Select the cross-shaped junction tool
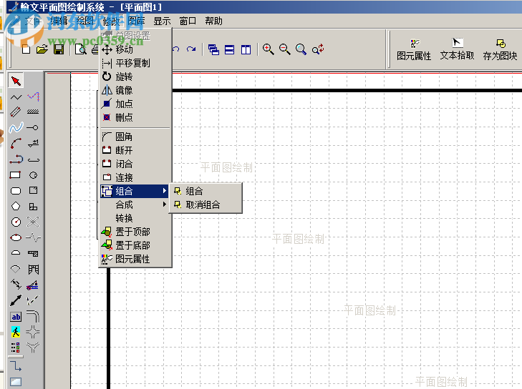The width and height of the screenshot is (522, 389). 33,332
